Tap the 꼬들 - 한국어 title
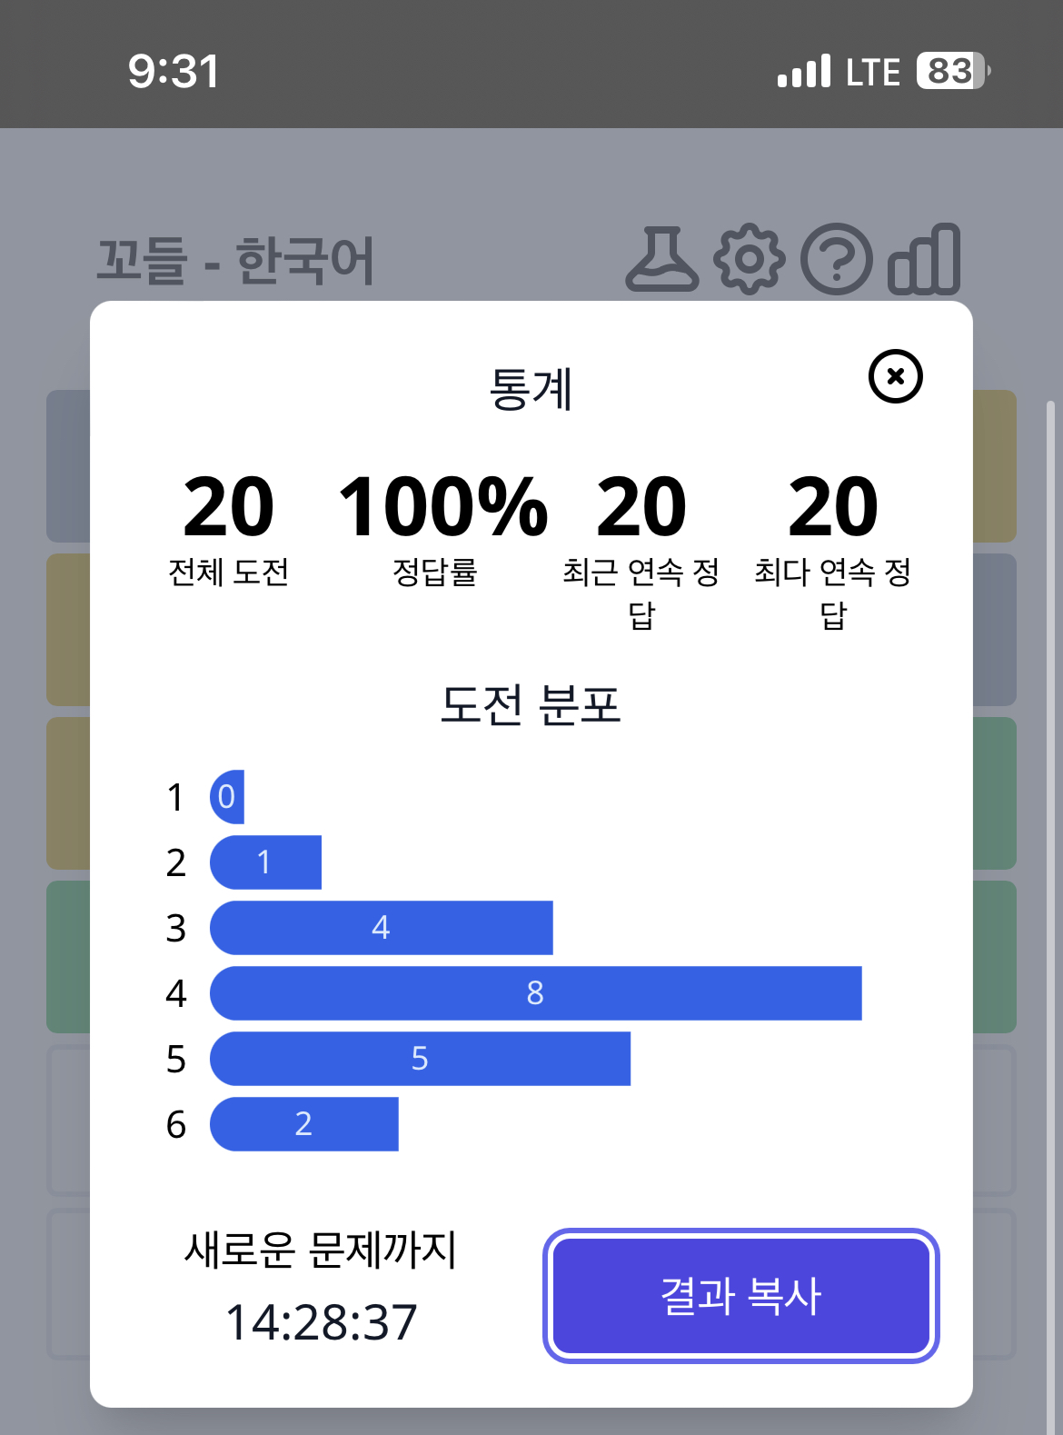1063x1435 pixels. (x=235, y=261)
